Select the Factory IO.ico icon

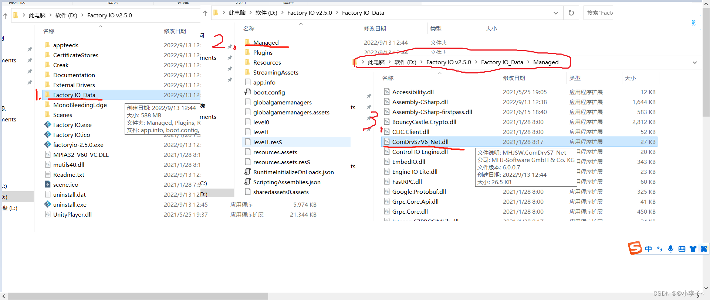pyautogui.click(x=47, y=135)
